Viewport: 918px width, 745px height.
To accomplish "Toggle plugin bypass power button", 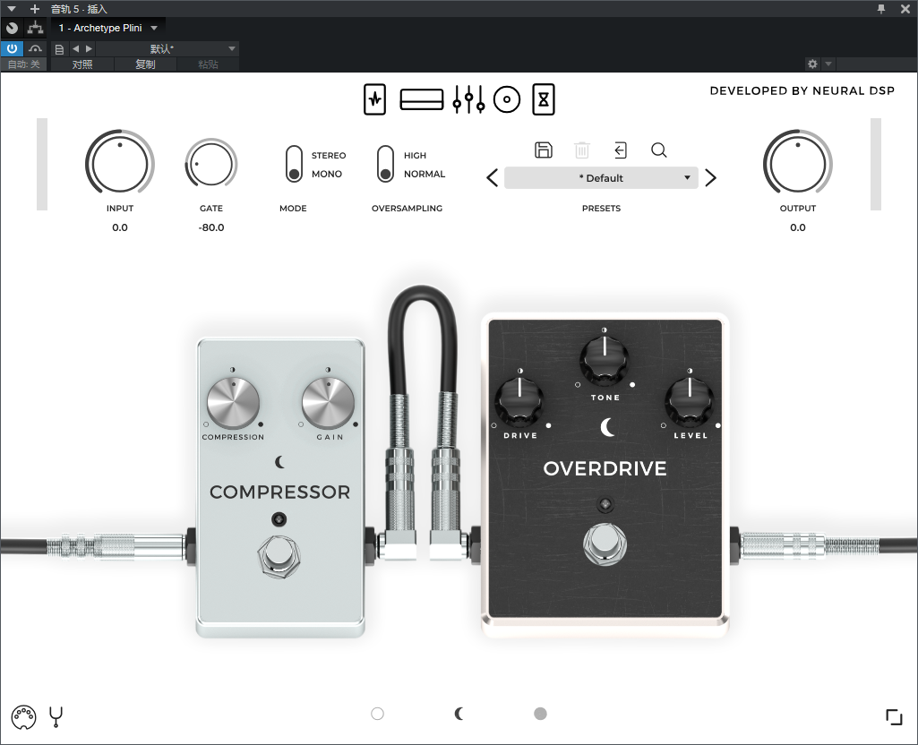I will coord(12,48).
